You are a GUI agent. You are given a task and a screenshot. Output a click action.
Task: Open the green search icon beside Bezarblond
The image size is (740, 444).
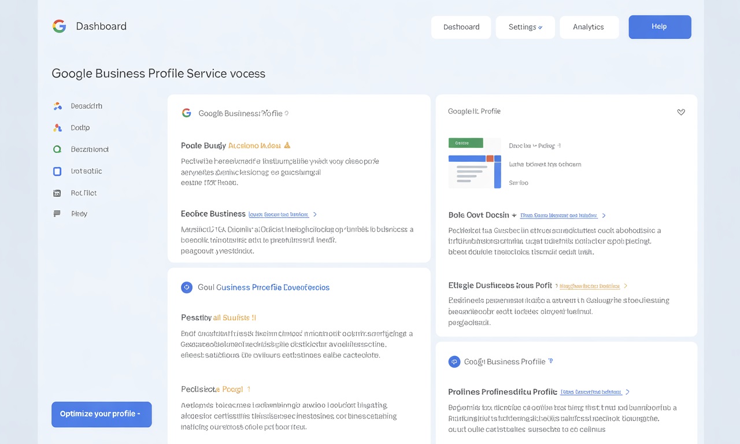58,149
